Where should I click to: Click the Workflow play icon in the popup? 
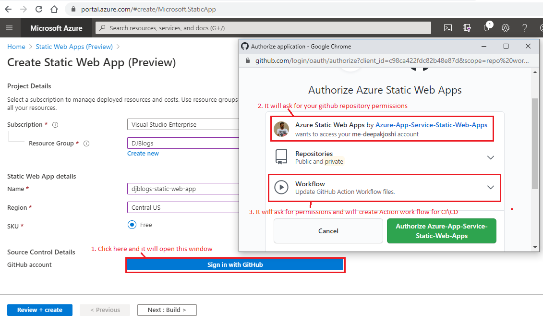click(281, 187)
